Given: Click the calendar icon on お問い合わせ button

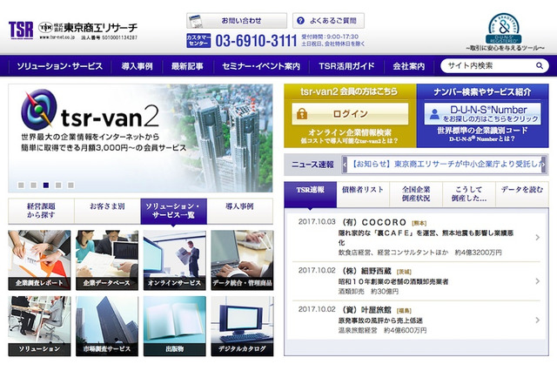Looking at the screenshot, I should [195, 21].
